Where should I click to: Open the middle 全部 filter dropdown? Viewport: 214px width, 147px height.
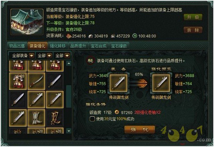pos(49,56)
